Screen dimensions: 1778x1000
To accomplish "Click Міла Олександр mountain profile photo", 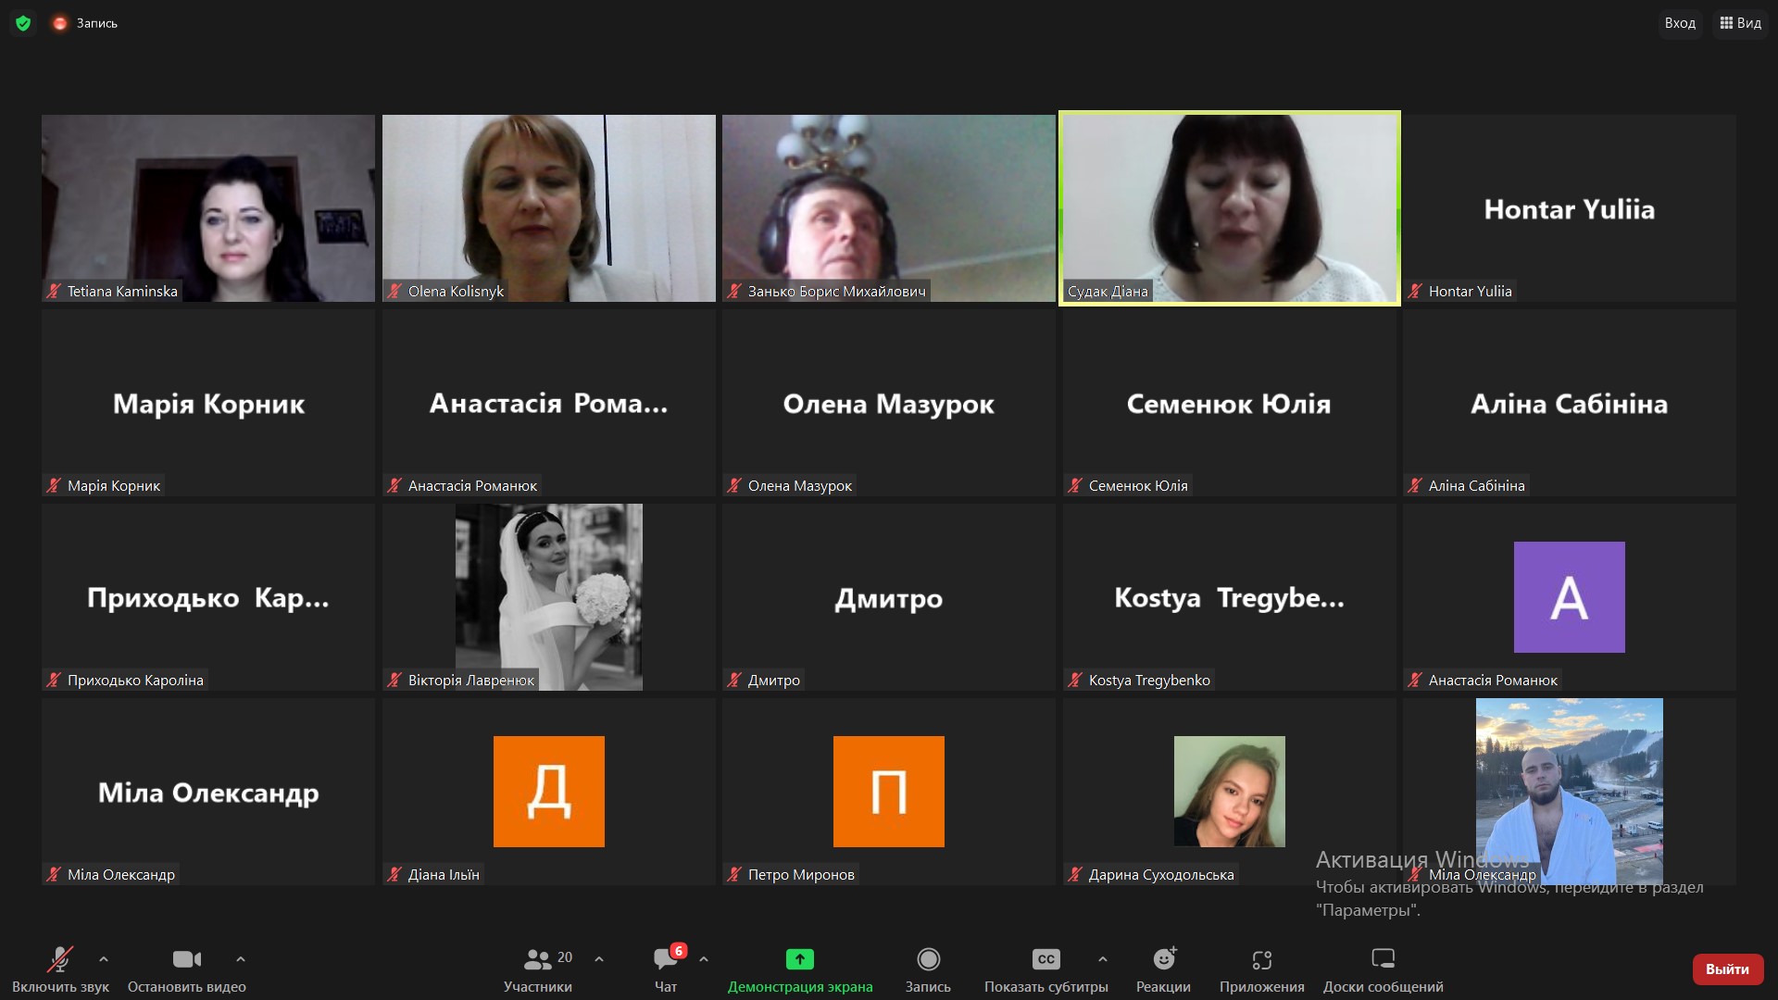I will (1570, 792).
